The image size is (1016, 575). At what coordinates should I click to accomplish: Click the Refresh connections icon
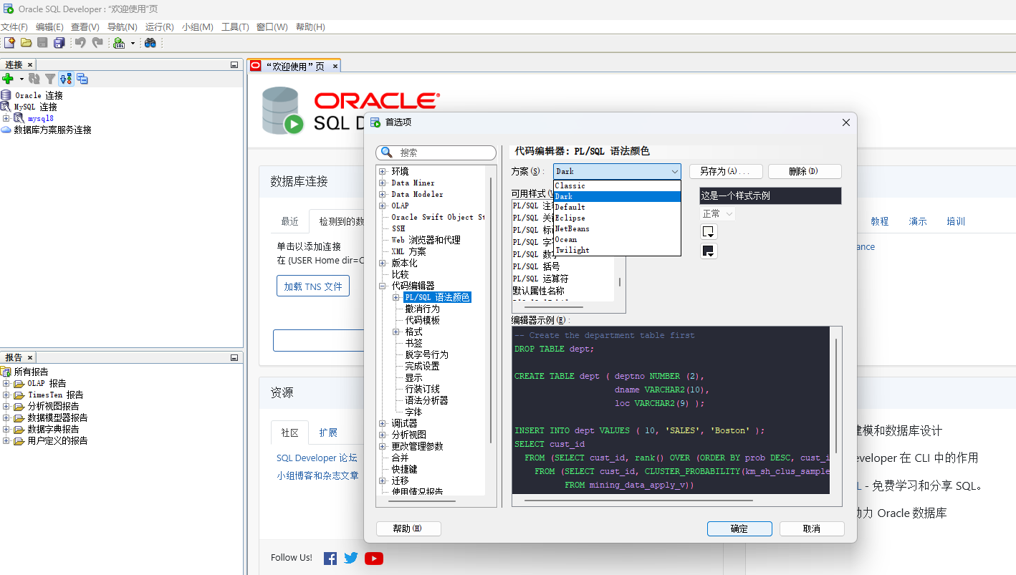(x=36, y=79)
